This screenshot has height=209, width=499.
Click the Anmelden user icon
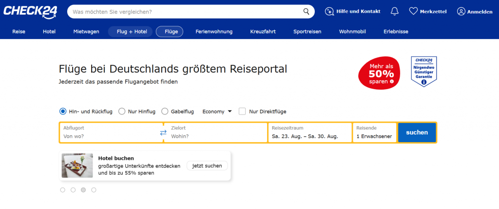(461, 11)
